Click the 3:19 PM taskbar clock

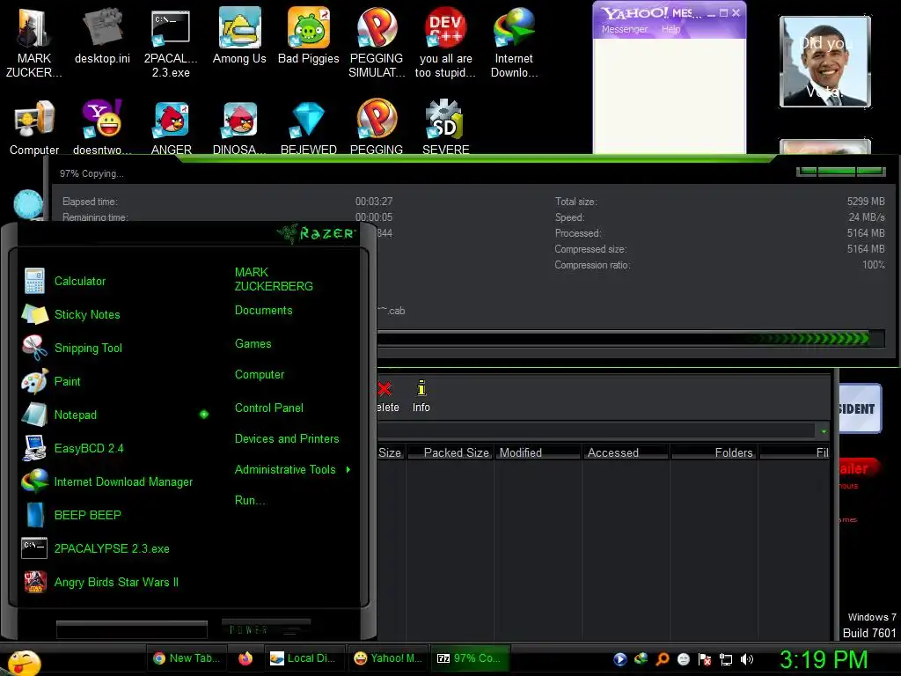(823, 659)
